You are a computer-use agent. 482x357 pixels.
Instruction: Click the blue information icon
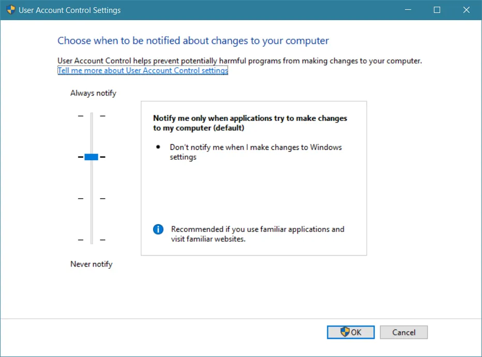pyautogui.click(x=158, y=229)
